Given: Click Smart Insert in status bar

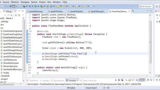Looking at the screenshot, I should click(x=91, y=88).
